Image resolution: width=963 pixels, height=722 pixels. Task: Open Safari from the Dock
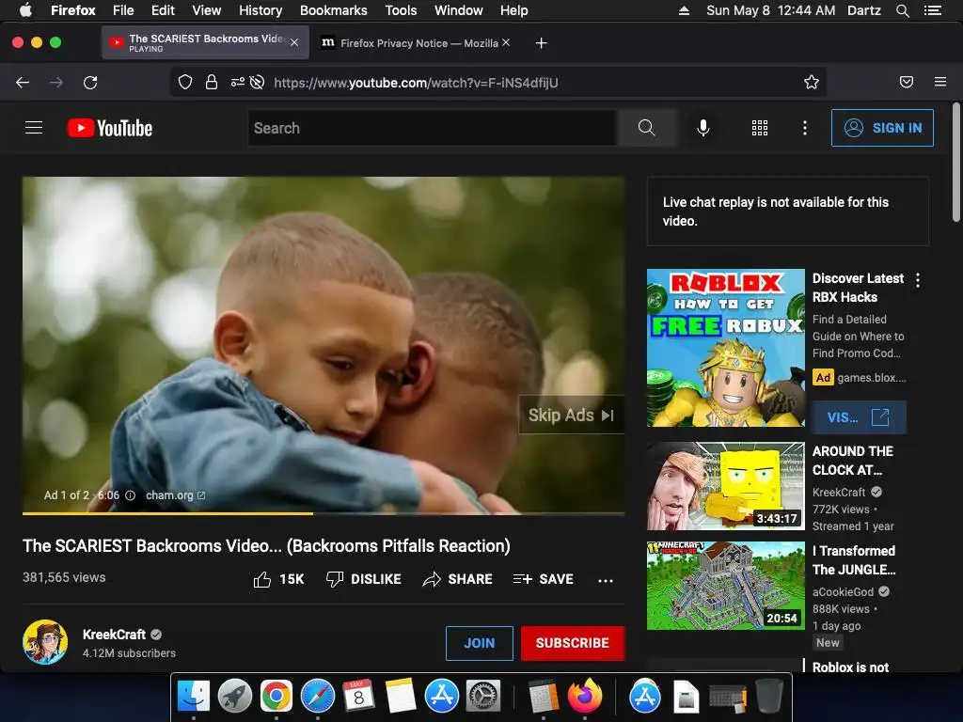pos(318,697)
